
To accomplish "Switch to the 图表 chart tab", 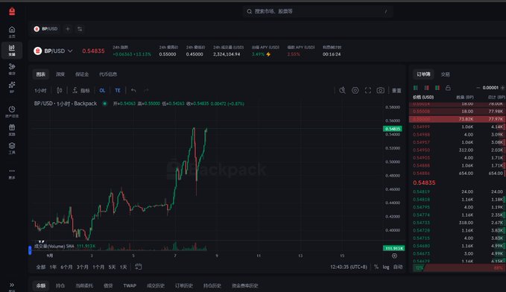I will pos(41,74).
